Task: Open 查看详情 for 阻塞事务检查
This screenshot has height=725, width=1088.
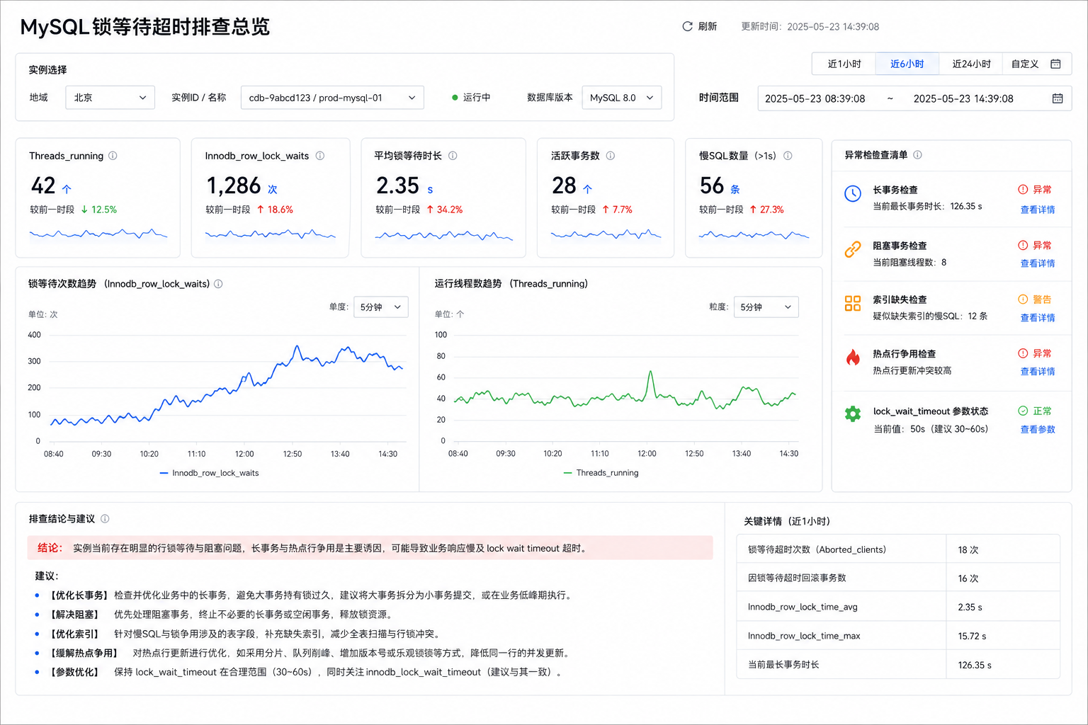Action: point(1038,263)
